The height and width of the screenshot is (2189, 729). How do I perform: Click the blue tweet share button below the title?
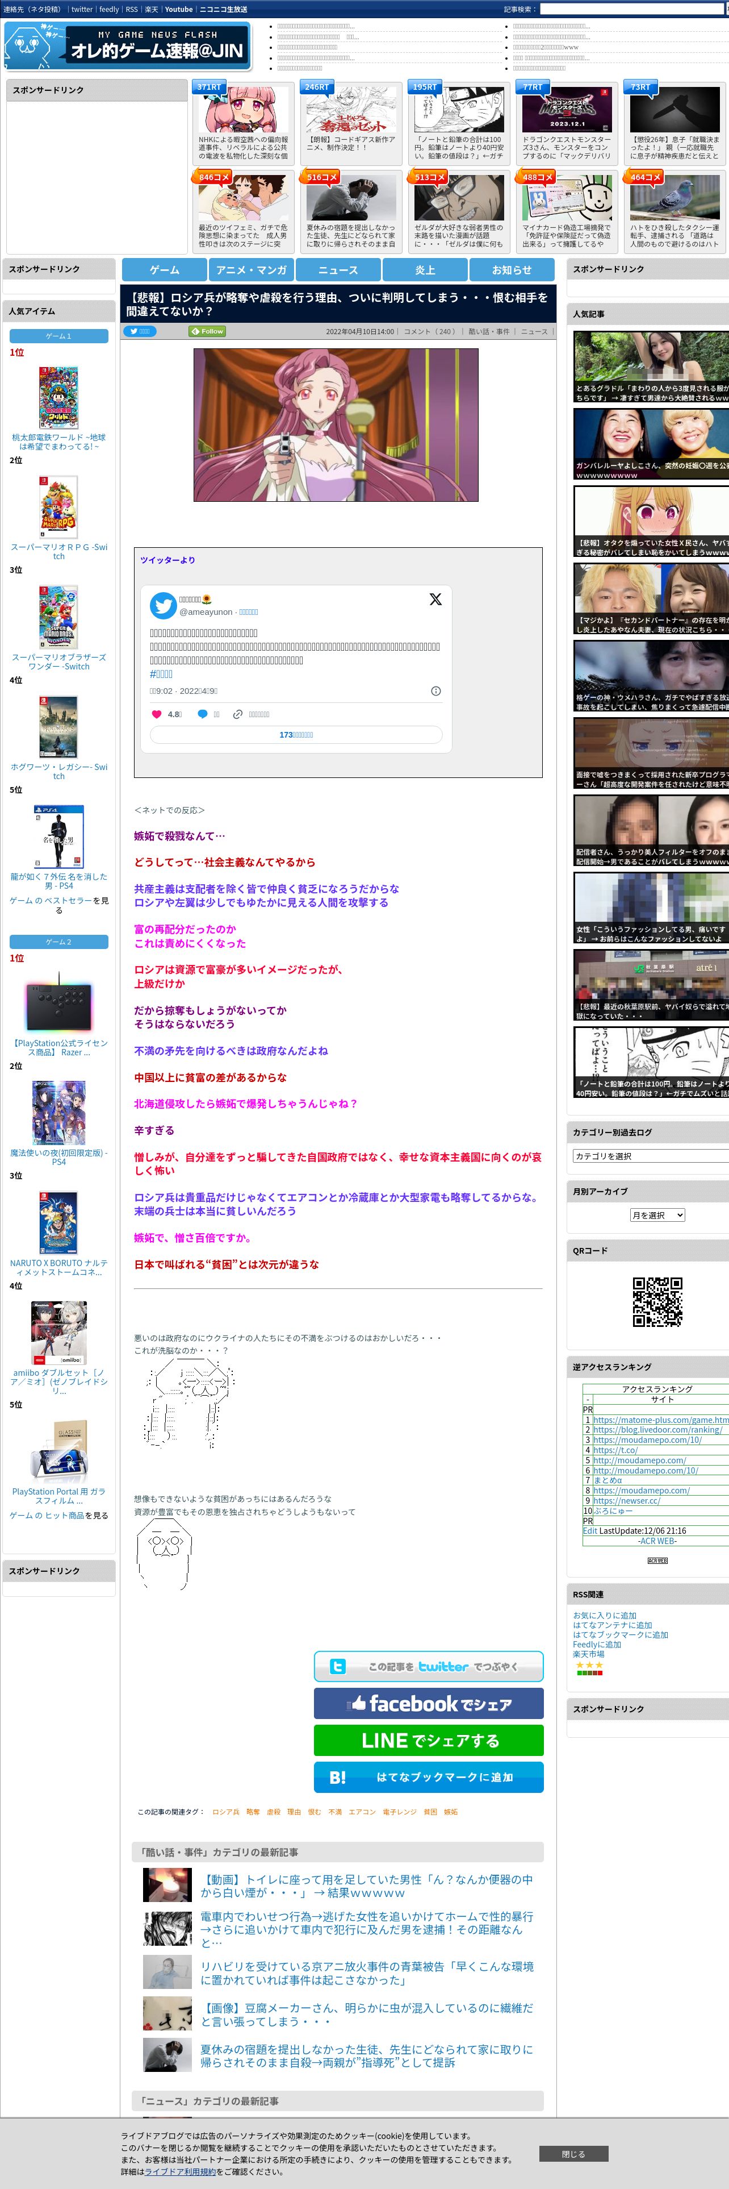coord(140,331)
